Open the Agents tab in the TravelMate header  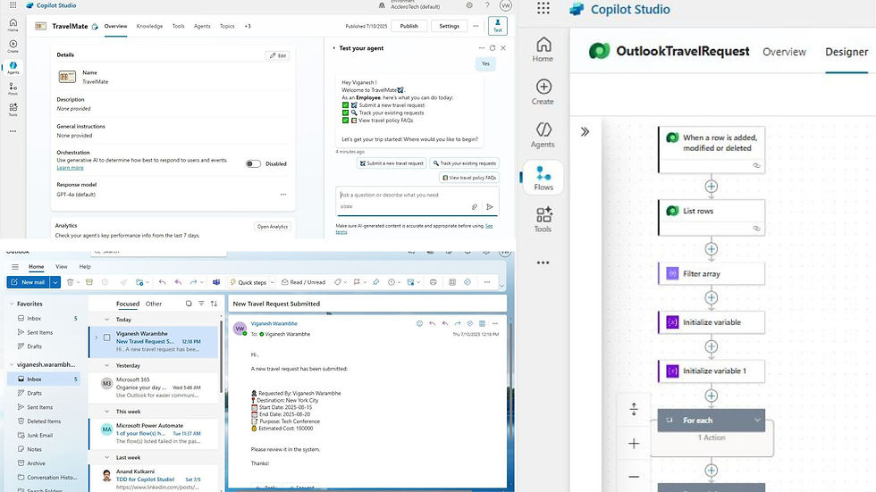(202, 26)
